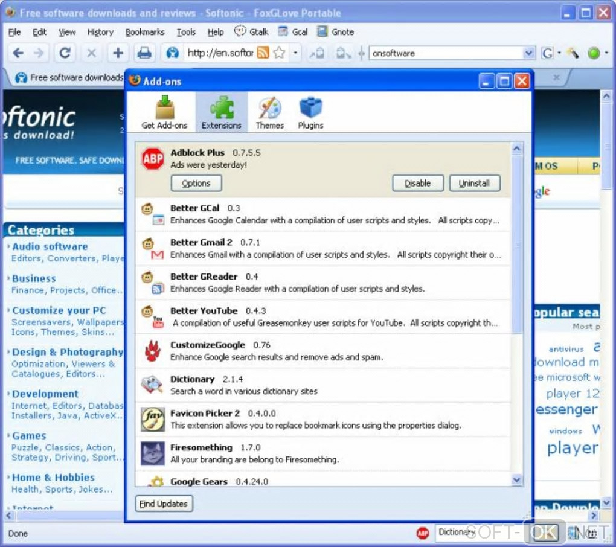Open the Audio software category link
The image size is (616, 547).
[50, 246]
